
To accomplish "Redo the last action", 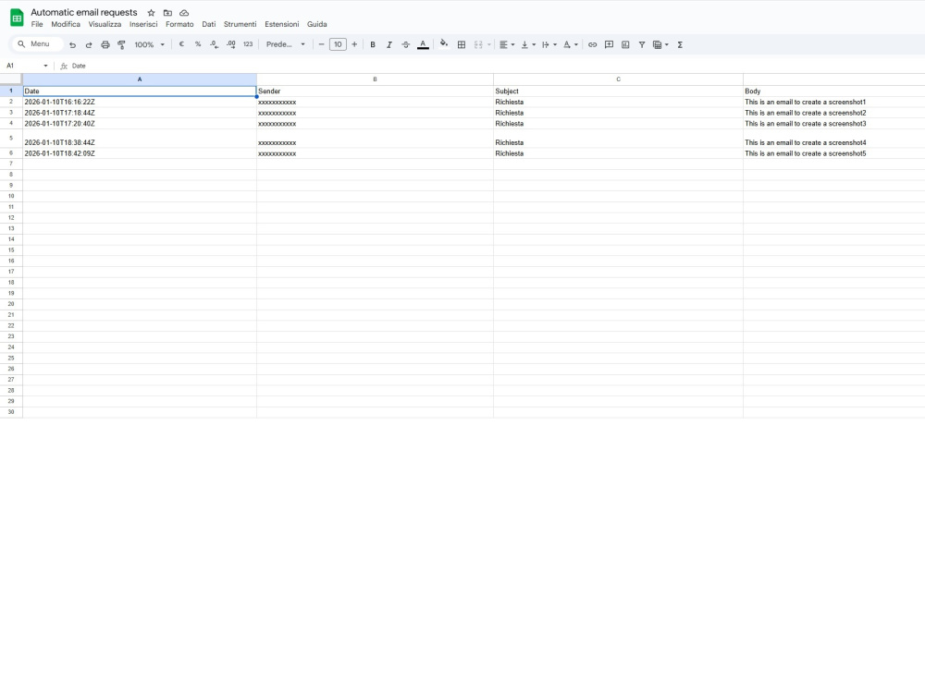I will point(89,44).
